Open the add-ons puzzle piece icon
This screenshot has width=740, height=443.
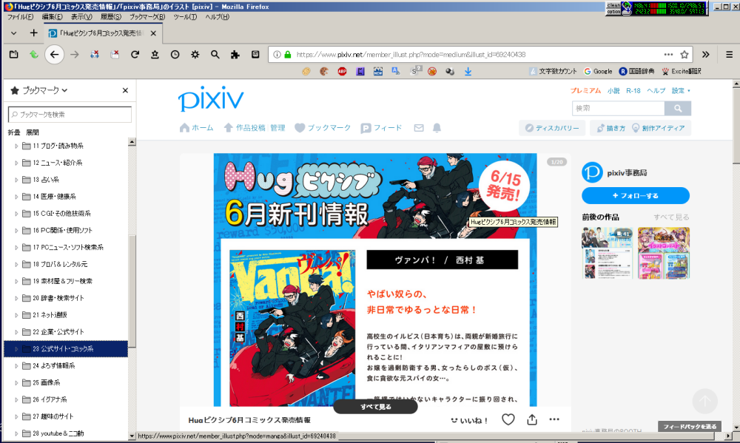235,55
